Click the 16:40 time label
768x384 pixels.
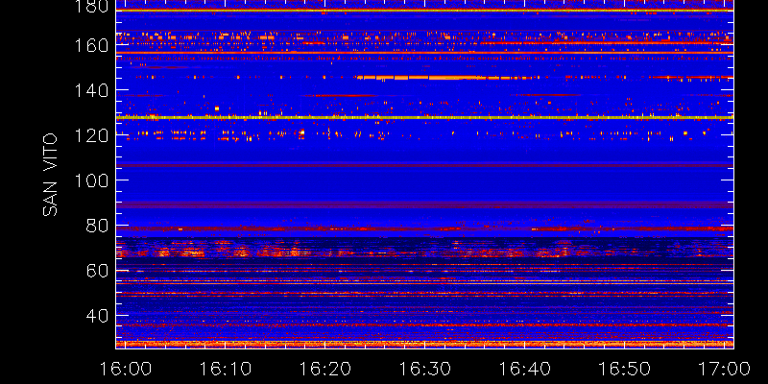tap(525, 369)
